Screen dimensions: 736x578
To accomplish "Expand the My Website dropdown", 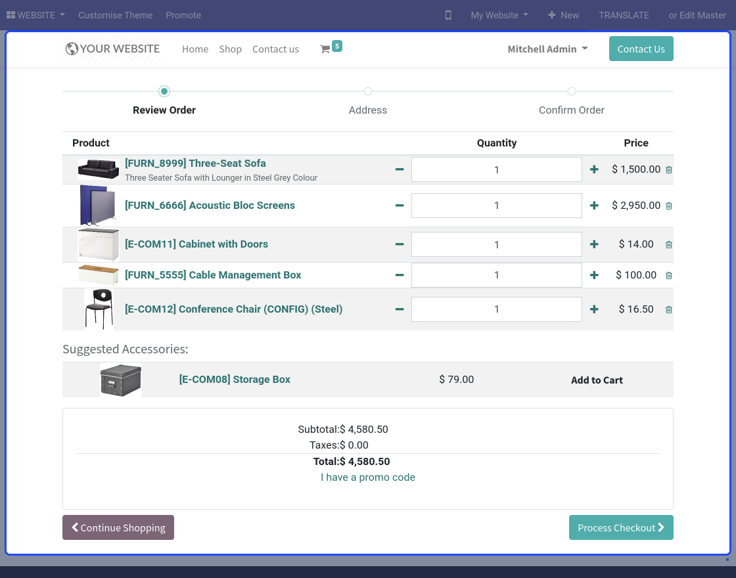I will pos(499,15).
